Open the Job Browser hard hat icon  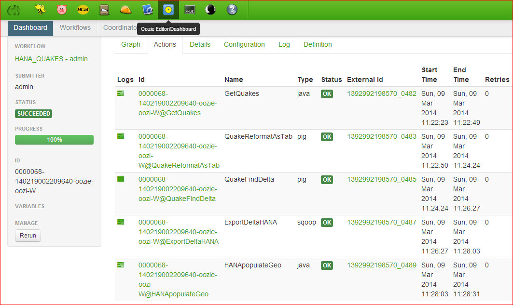pos(125,10)
